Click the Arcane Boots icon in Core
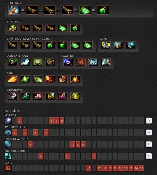157x175 pixels. (x=131, y=45)
